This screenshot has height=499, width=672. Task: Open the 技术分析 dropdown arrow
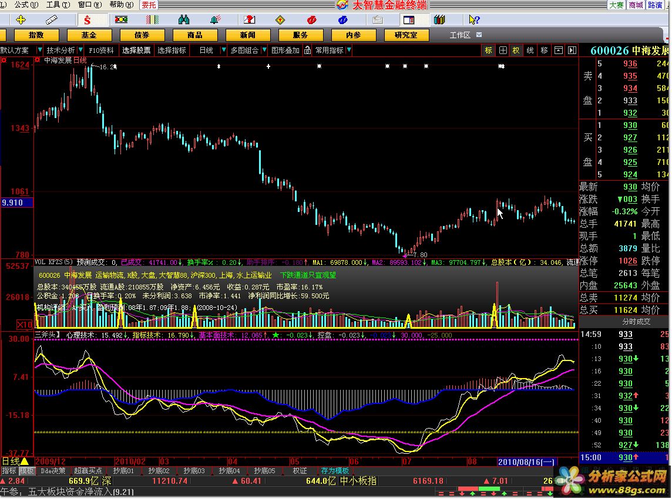[x=80, y=50]
